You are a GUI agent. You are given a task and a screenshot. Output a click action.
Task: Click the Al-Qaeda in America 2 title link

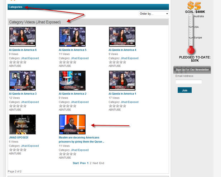[x=73, y=94]
